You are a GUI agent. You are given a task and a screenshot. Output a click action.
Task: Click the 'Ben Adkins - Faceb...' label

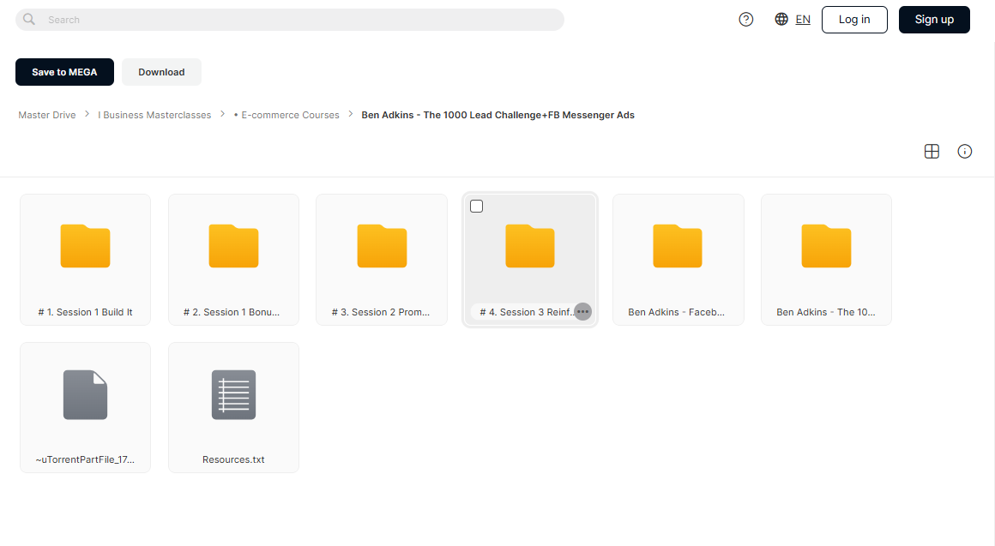677,312
